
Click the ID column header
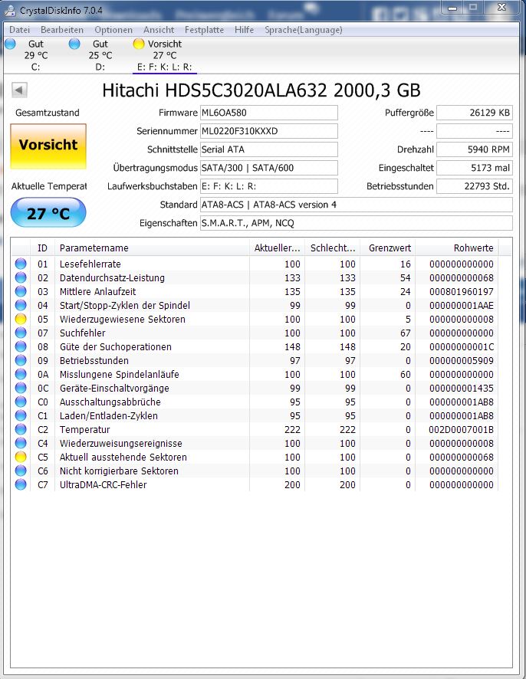click(x=42, y=248)
